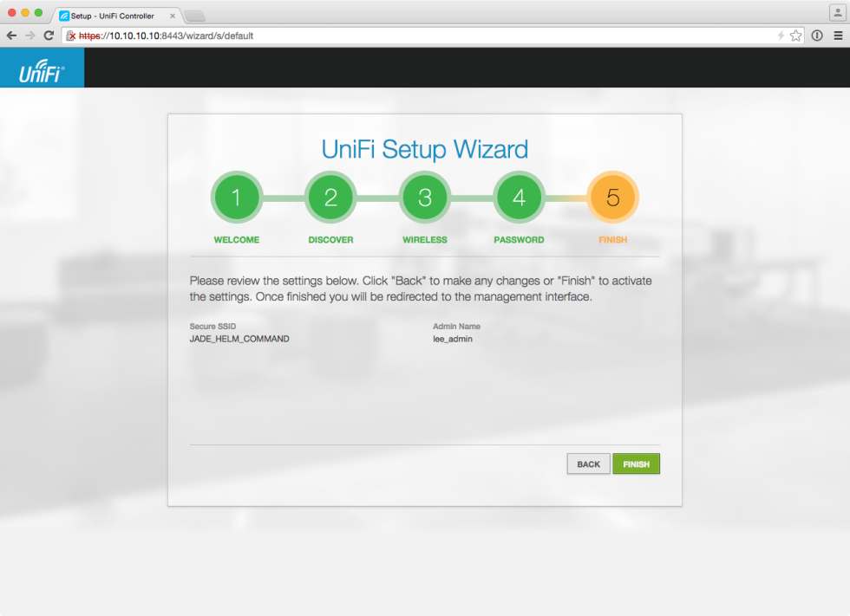Click the browser reload icon
Screen dimensions: 850x616
click(x=49, y=36)
